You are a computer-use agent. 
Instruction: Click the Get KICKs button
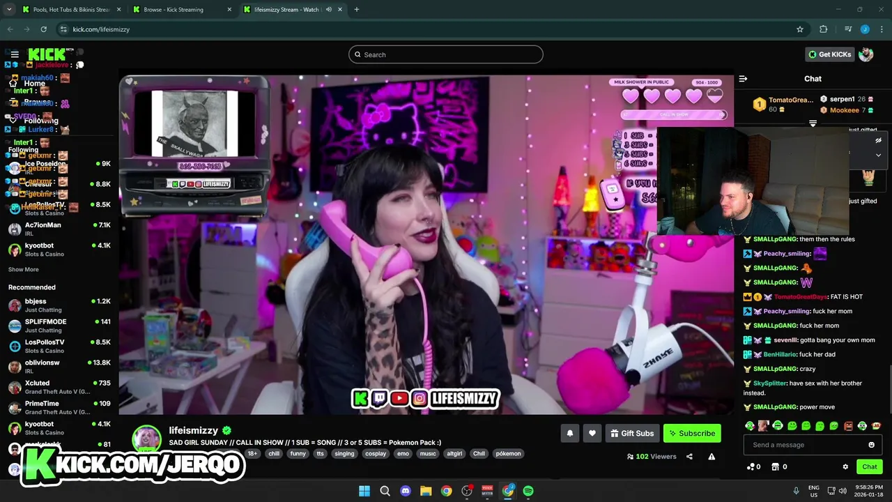(829, 54)
